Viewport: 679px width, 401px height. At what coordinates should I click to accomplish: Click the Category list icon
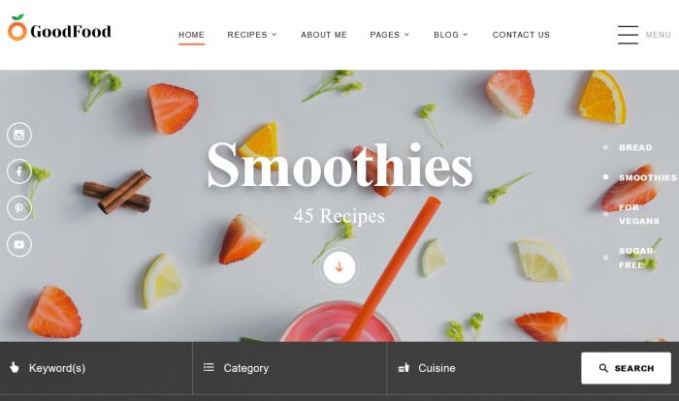(209, 367)
